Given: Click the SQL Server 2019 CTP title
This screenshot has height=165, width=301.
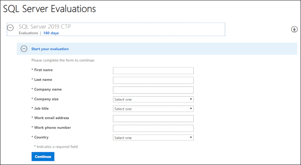Looking at the screenshot, I should pos(45,27).
